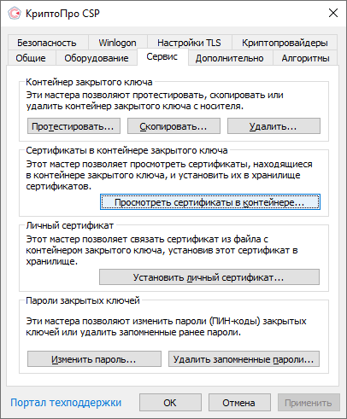Click the Контейнер закрытого ключа group label

(89, 82)
